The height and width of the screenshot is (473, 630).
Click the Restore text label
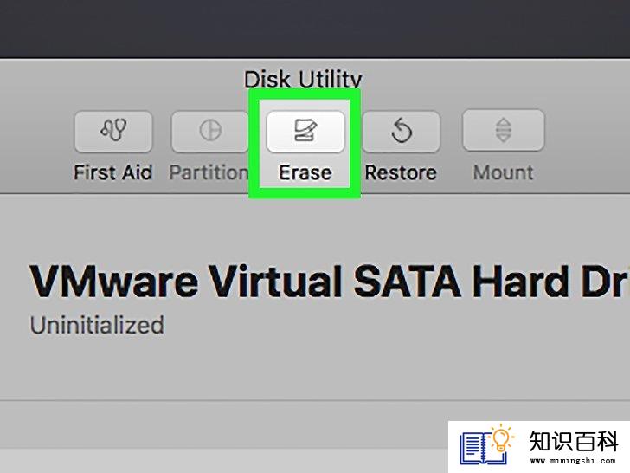[401, 172]
